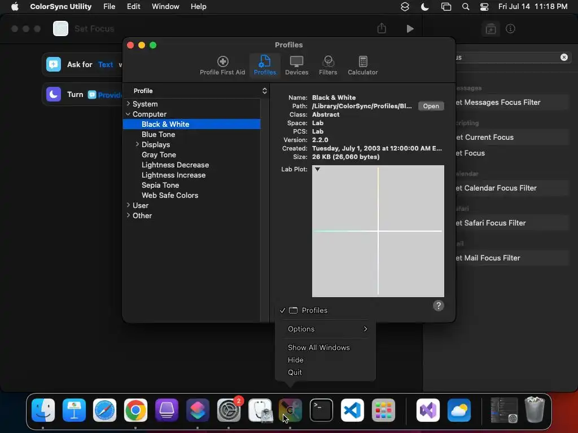Screen dimensions: 578x433
Task: Open the Window menu
Action: (165, 7)
